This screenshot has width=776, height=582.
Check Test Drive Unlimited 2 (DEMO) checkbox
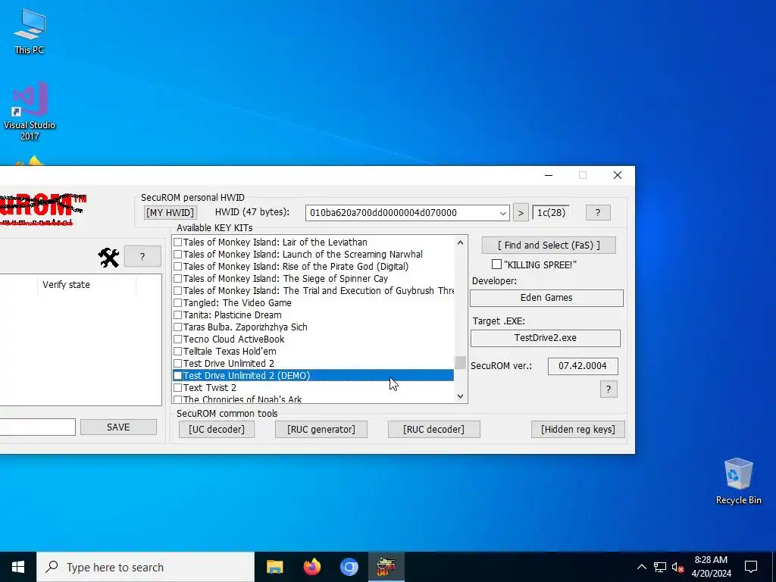pos(177,376)
